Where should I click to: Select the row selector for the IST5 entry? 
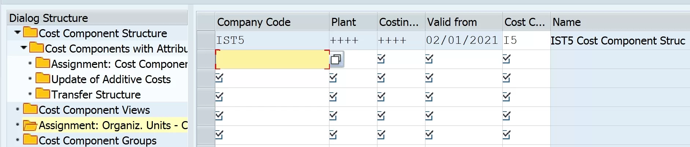click(206, 40)
